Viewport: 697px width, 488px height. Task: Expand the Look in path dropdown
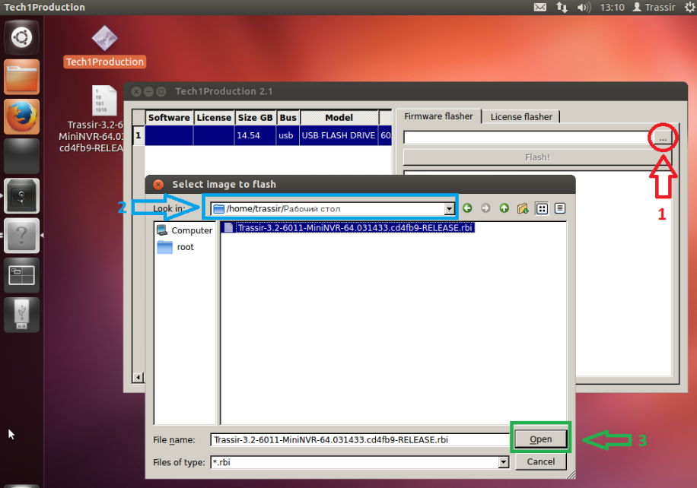pos(450,209)
